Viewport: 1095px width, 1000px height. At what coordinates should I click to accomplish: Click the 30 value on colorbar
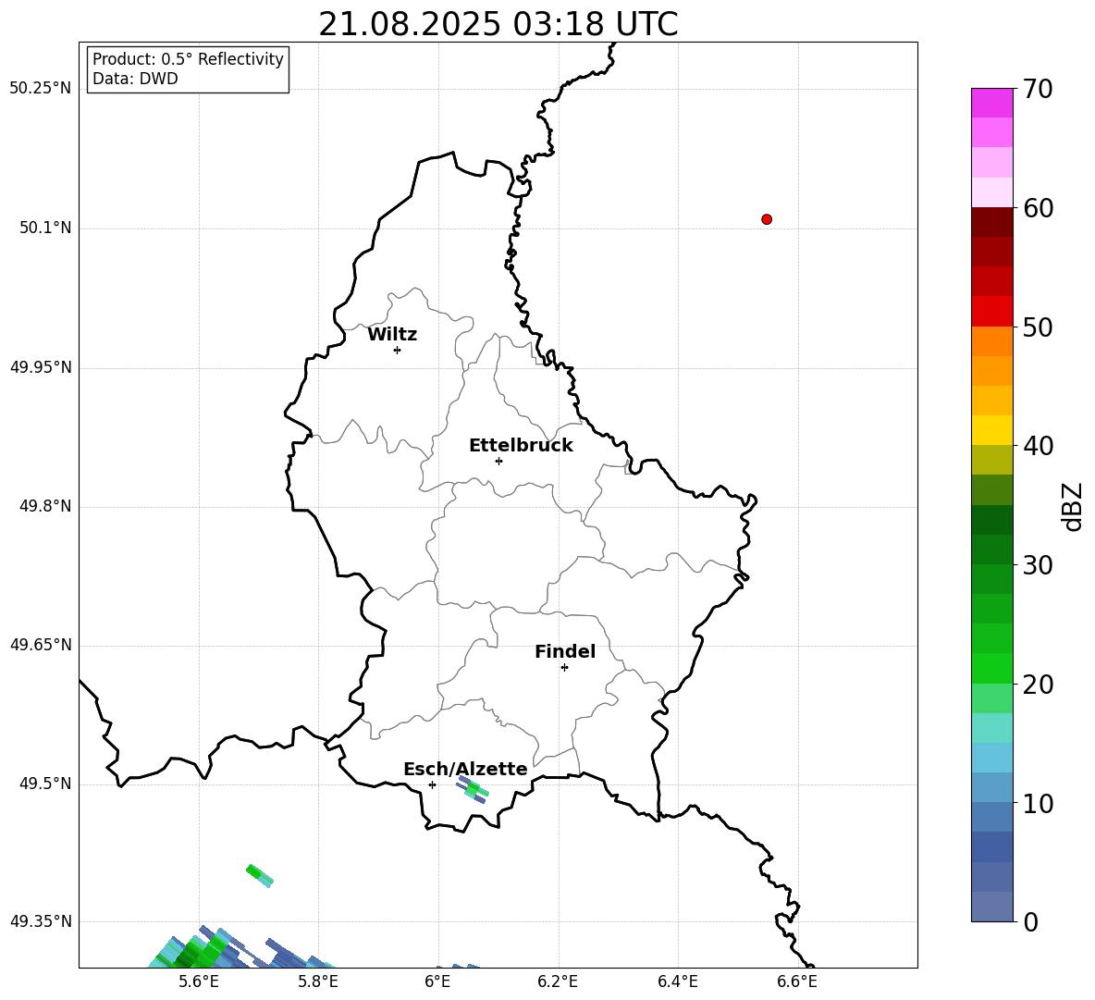pyautogui.click(x=1038, y=565)
